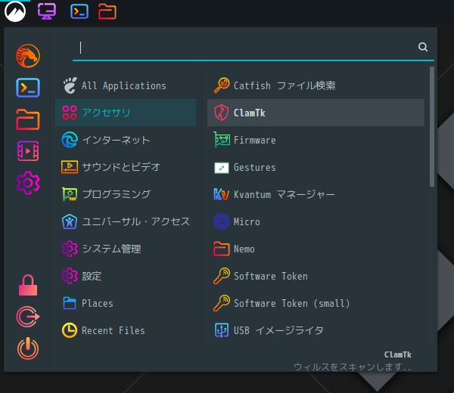Launch Kvantum Manager
This screenshot has width=454, height=393.
click(316, 194)
